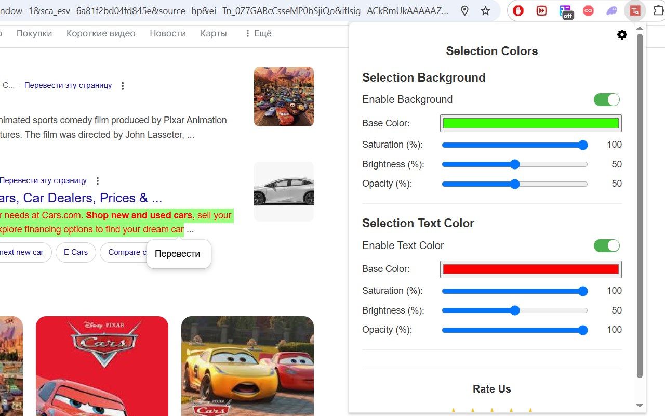
Task: Open the 'Car Dealers, Prices & ...' result title
Action: 81,198
